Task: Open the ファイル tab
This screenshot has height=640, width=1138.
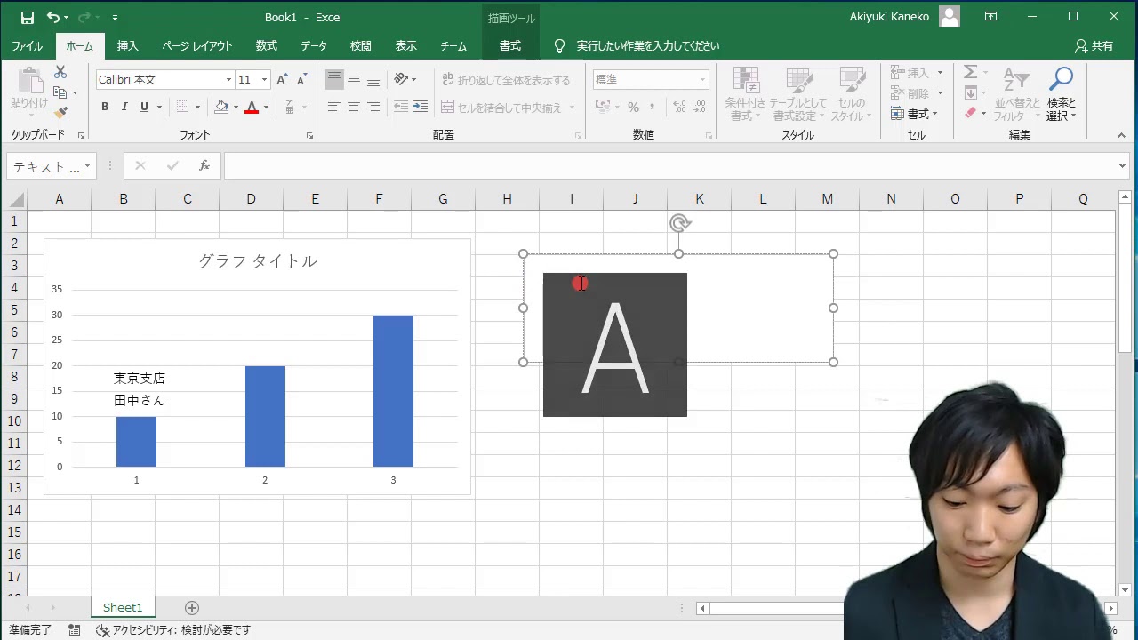Action: pyautogui.click(x=28, y=46)
